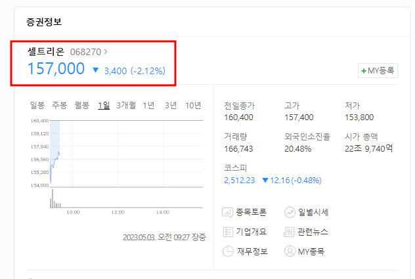
Task: Click the 외국인소진율 value 20.48%
Action: (297, 149)
